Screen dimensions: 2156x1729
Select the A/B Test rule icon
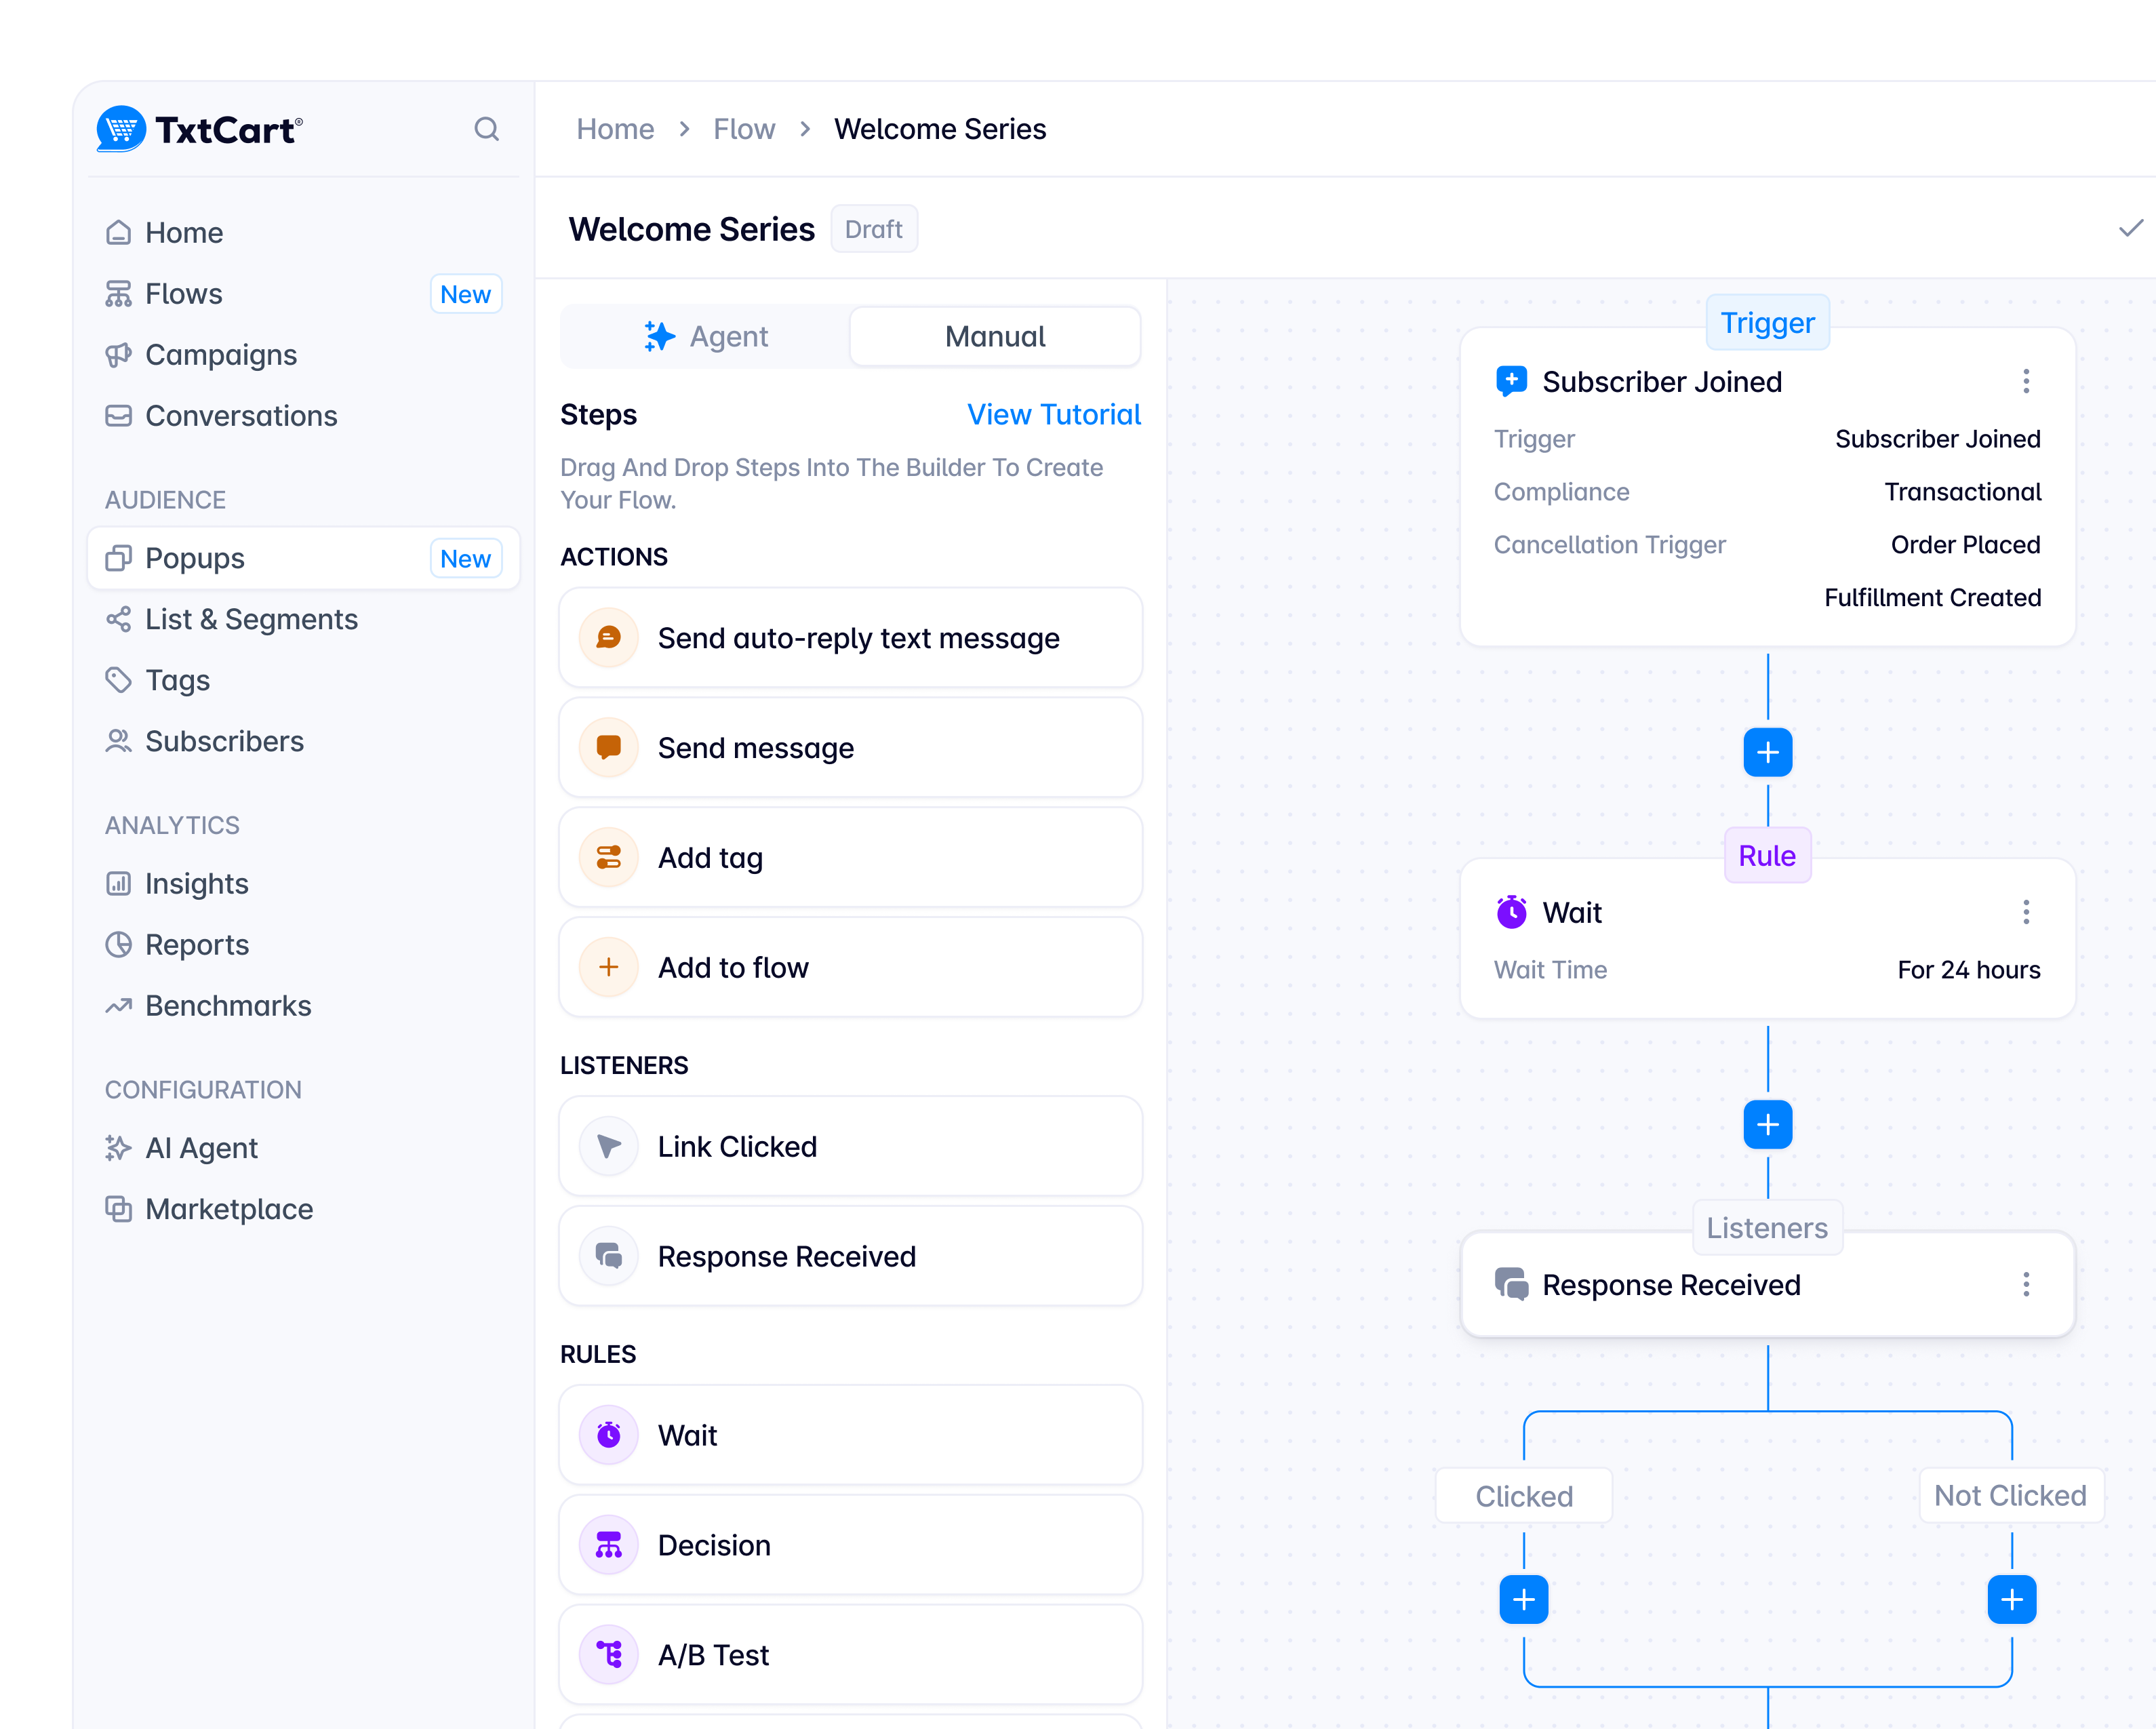[609, 1654]
